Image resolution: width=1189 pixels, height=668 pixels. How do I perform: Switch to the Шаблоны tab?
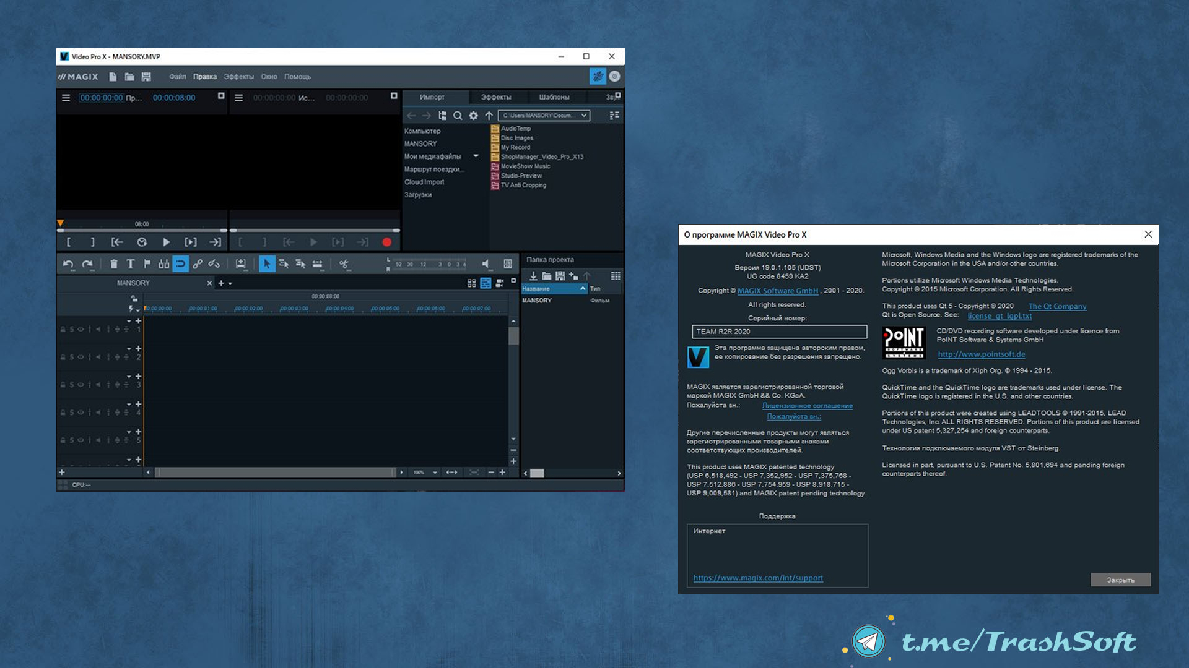[554, 97]
